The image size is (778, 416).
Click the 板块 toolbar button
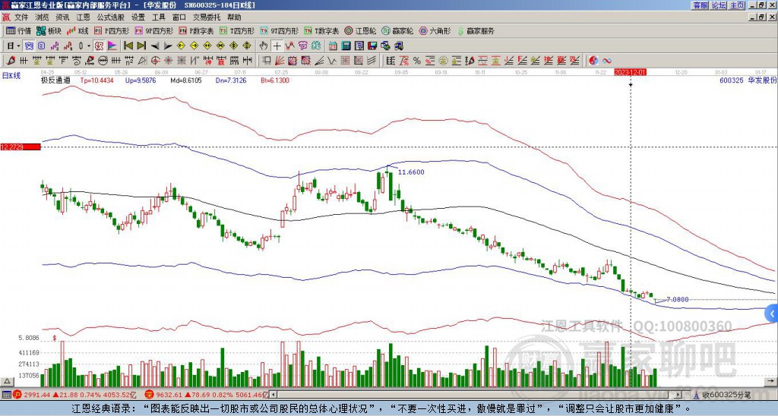(x=49, y=30)
